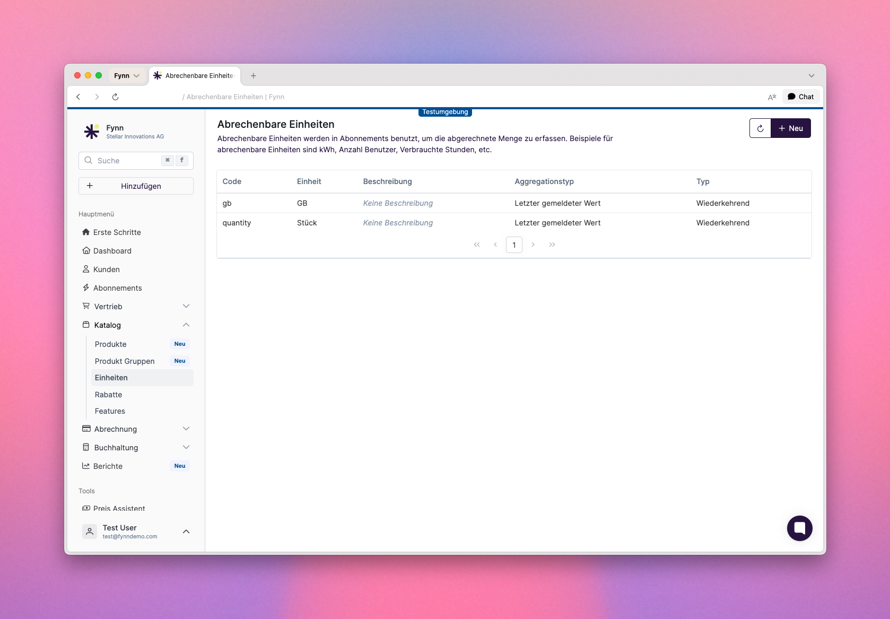Click the refresh button beside Neu
890x619 pixels.
pyautogui.click(x=760, y=128)
